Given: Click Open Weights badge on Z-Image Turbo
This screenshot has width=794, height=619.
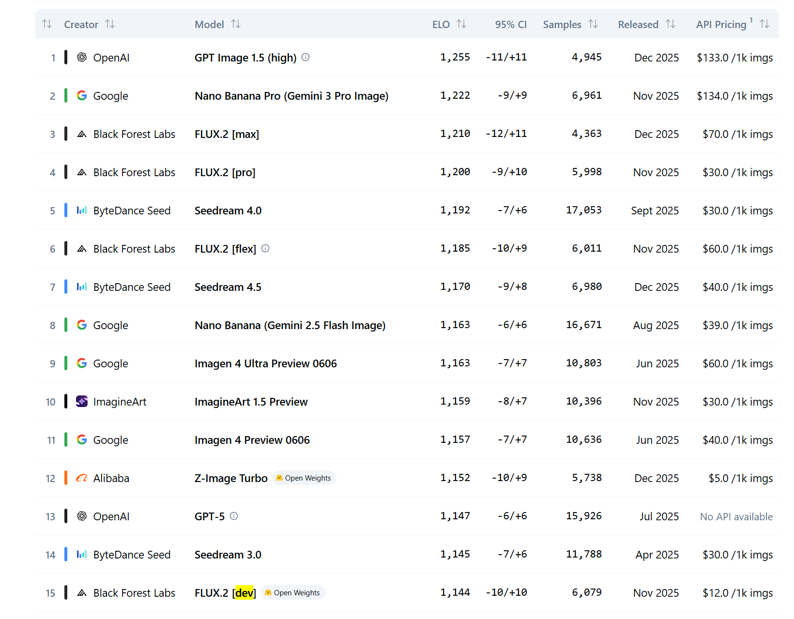Looking at the screenshot, I should coord(304,478).
